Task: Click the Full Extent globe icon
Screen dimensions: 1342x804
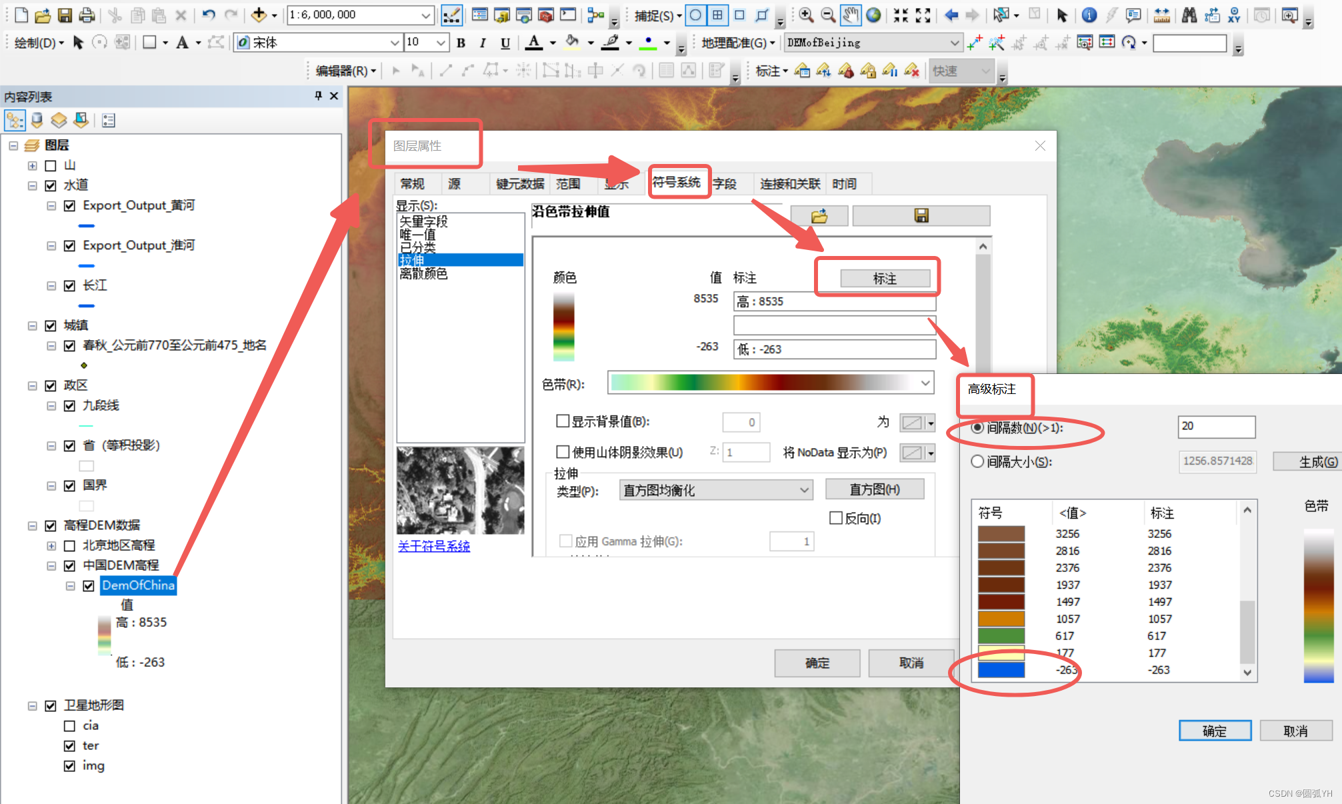Action: pyautogui.click(x=873, y=15)
